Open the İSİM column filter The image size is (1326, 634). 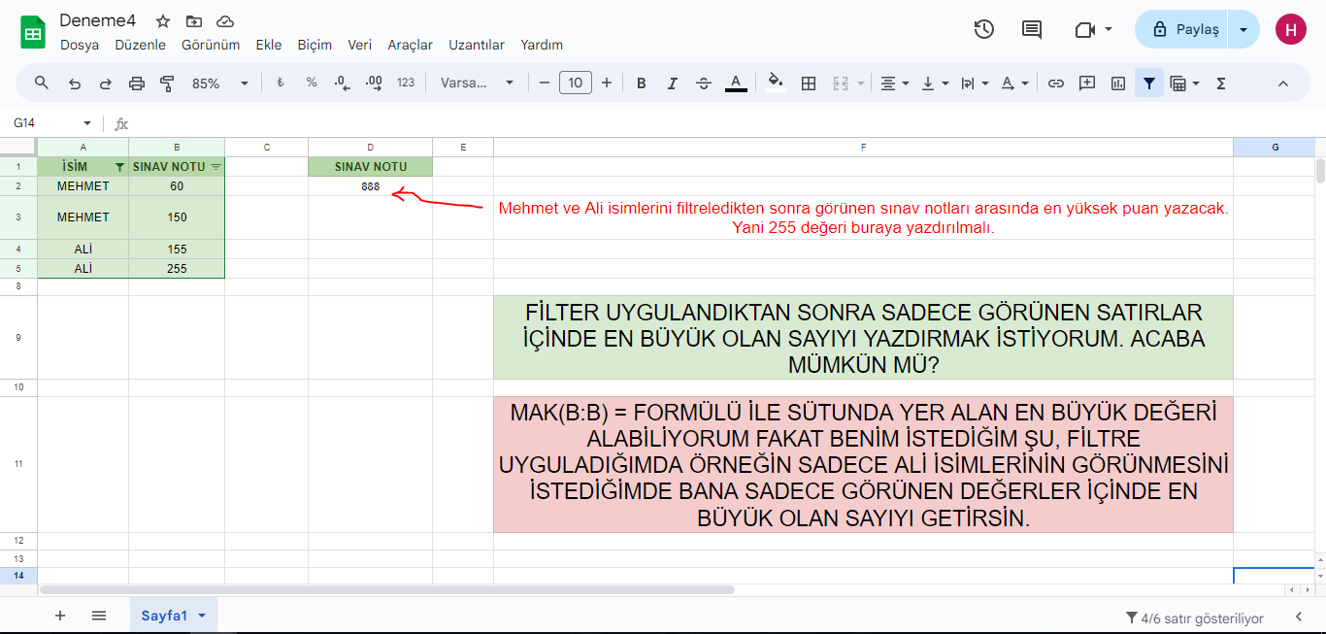click(119, 167)
